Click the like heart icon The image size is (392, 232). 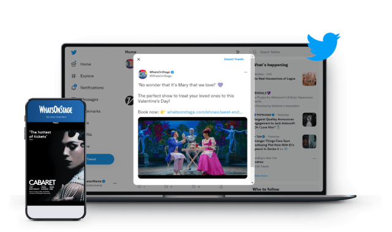pos(194,187)
